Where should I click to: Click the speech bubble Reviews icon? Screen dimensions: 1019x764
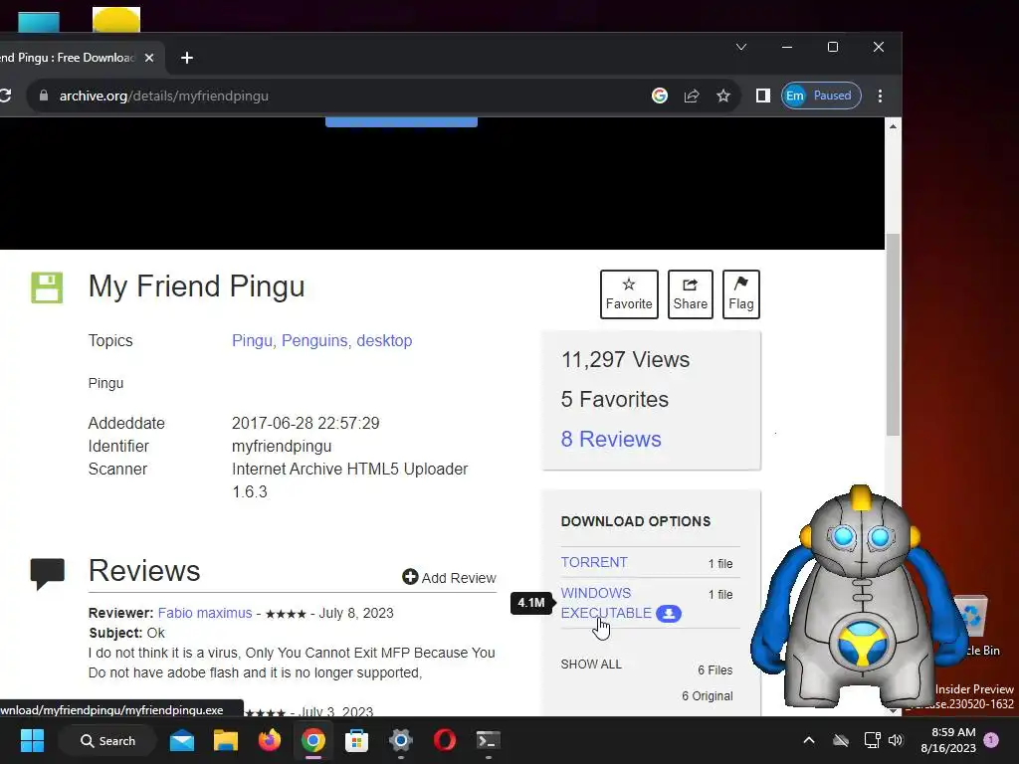coord(48,574)
